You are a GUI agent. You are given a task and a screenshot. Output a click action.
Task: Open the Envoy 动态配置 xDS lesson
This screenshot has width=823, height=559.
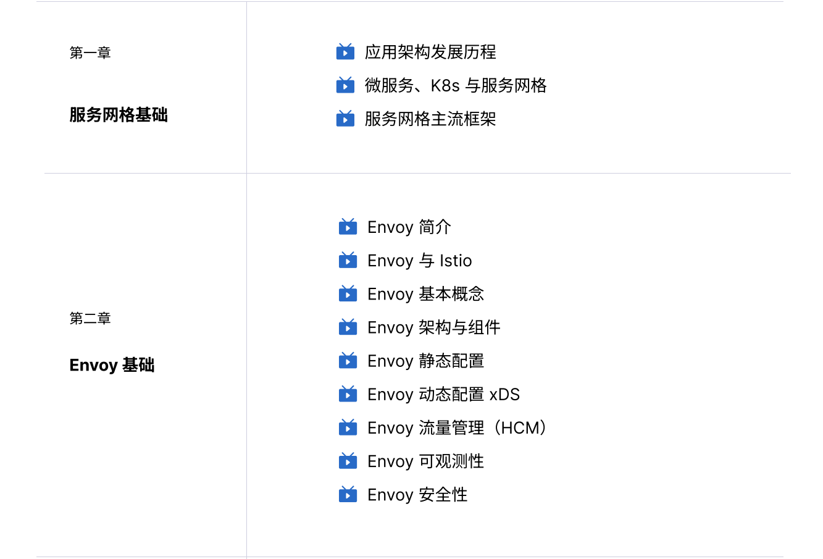tap(444, 394)
